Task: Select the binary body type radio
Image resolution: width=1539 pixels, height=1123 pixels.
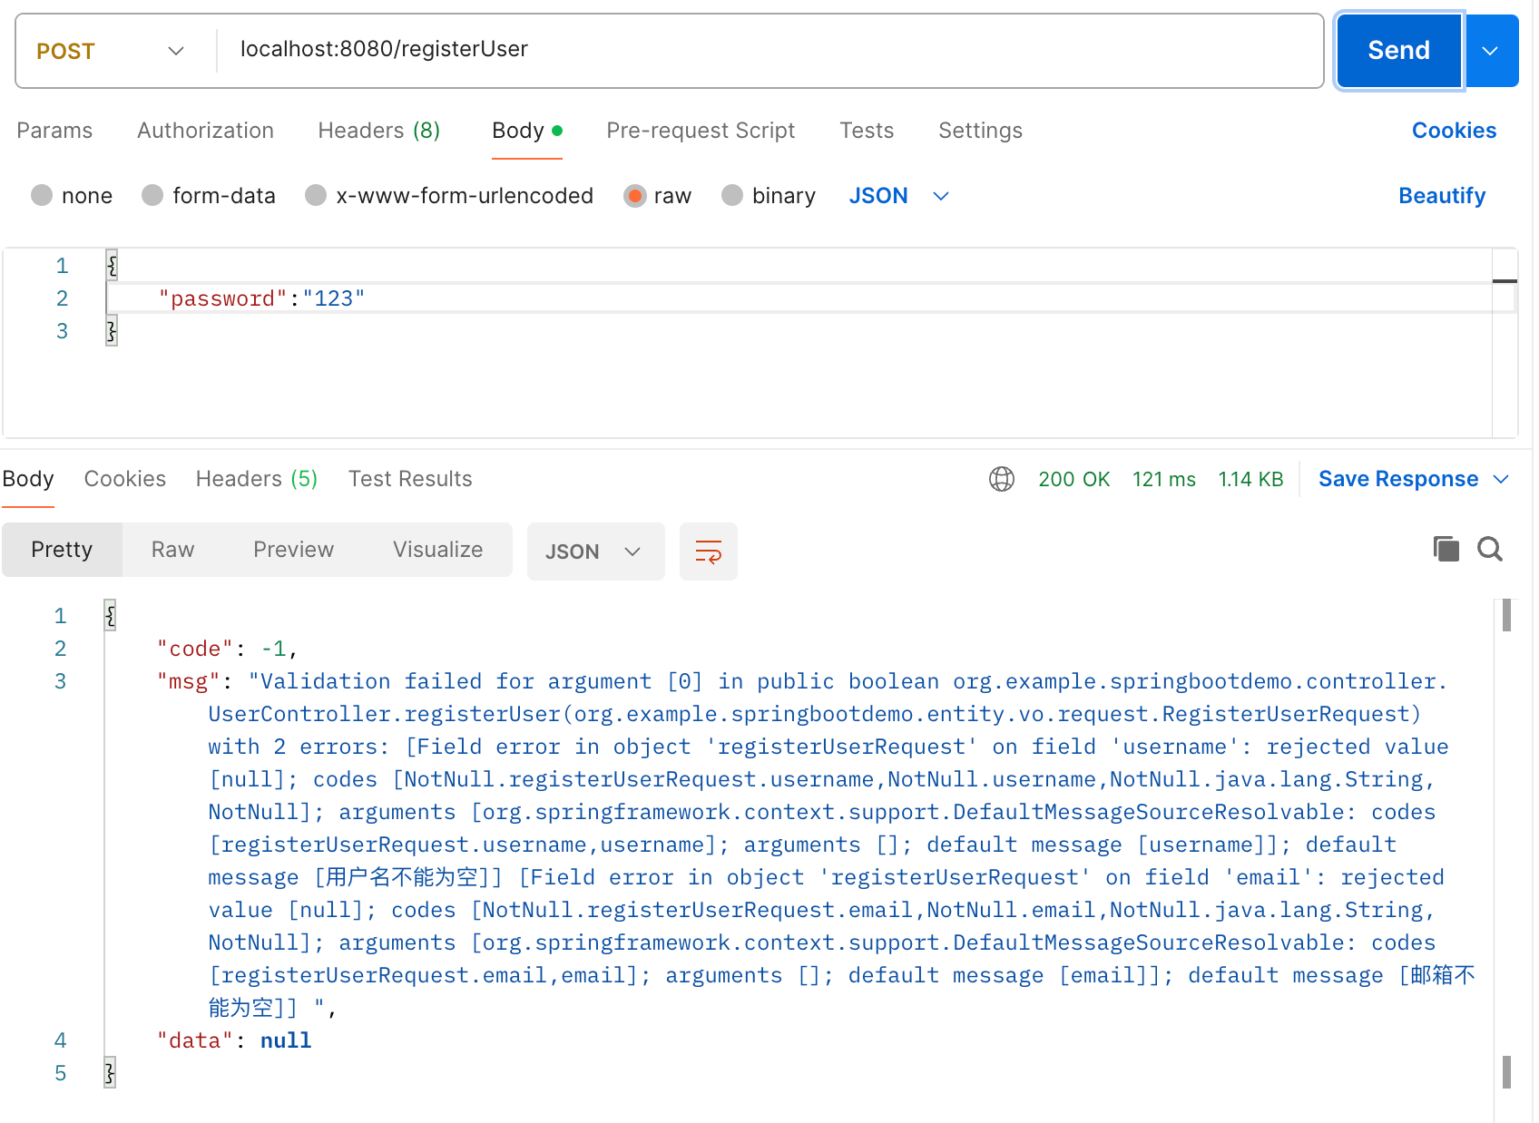Action: click(x=732, y=195)
